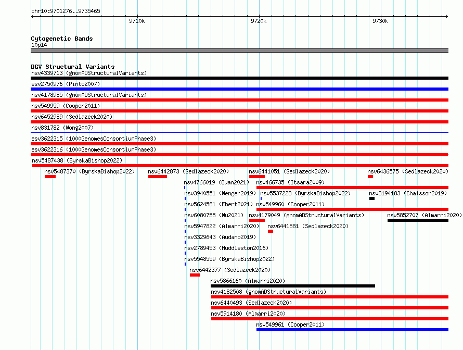The image size is (463, 350).
Task: Click the nsv4339713 gnomADStructuralVariants label
Action: (x=89, y=73)
